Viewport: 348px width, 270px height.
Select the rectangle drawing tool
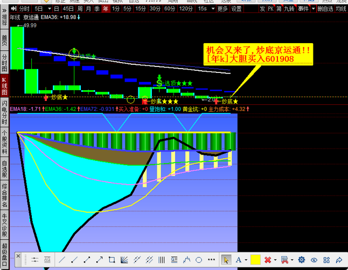click(x=112, y=260)
